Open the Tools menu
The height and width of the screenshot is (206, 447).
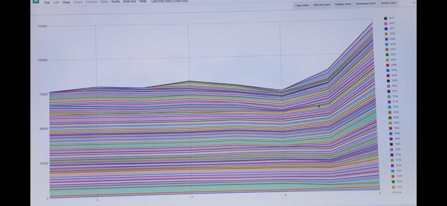(115, 2)
